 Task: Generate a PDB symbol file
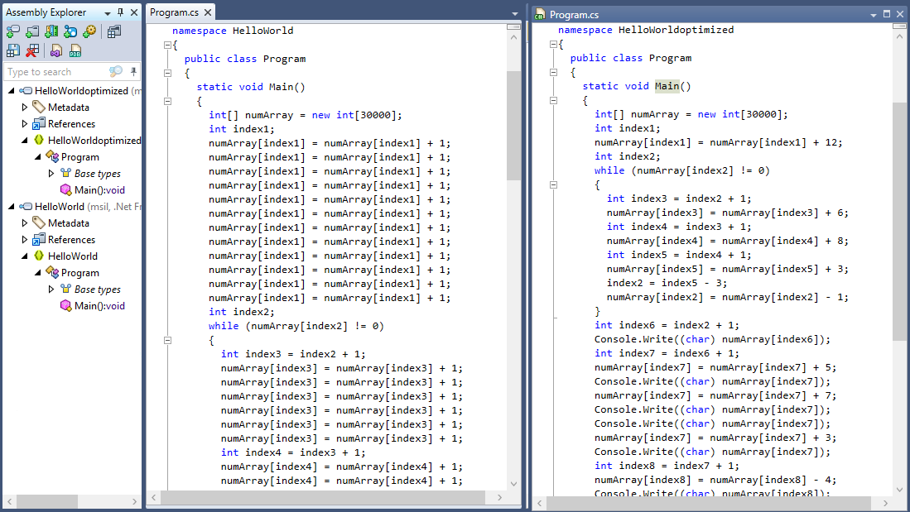[x=75, y=50]
